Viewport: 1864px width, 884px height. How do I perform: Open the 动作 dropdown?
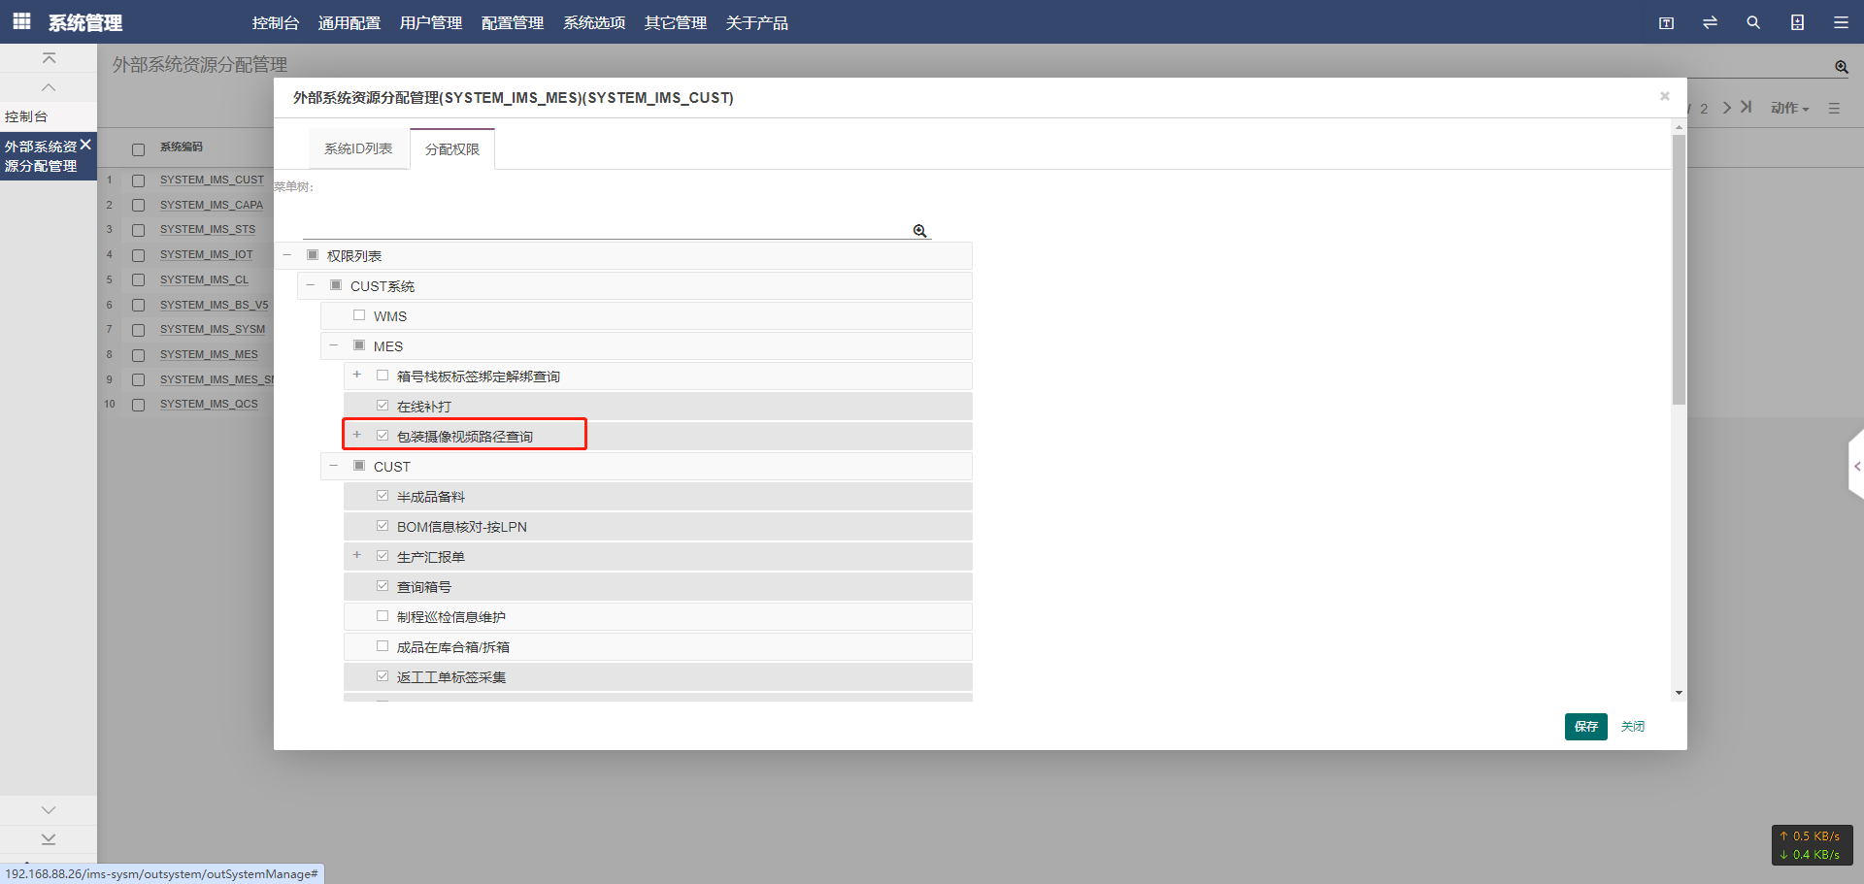(1789, 109)
